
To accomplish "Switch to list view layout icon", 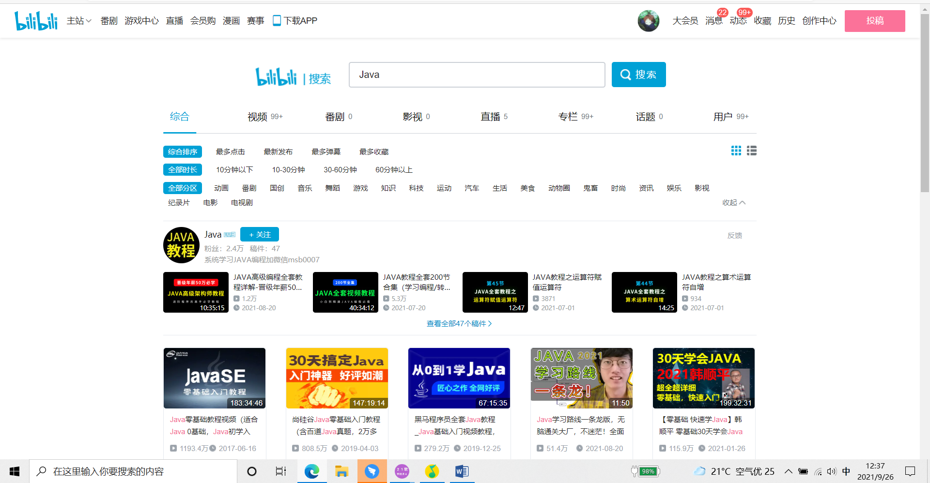I will [x=752, y=151].
